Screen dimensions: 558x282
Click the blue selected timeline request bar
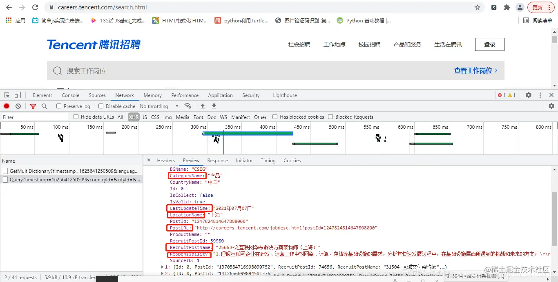(248, 133)
